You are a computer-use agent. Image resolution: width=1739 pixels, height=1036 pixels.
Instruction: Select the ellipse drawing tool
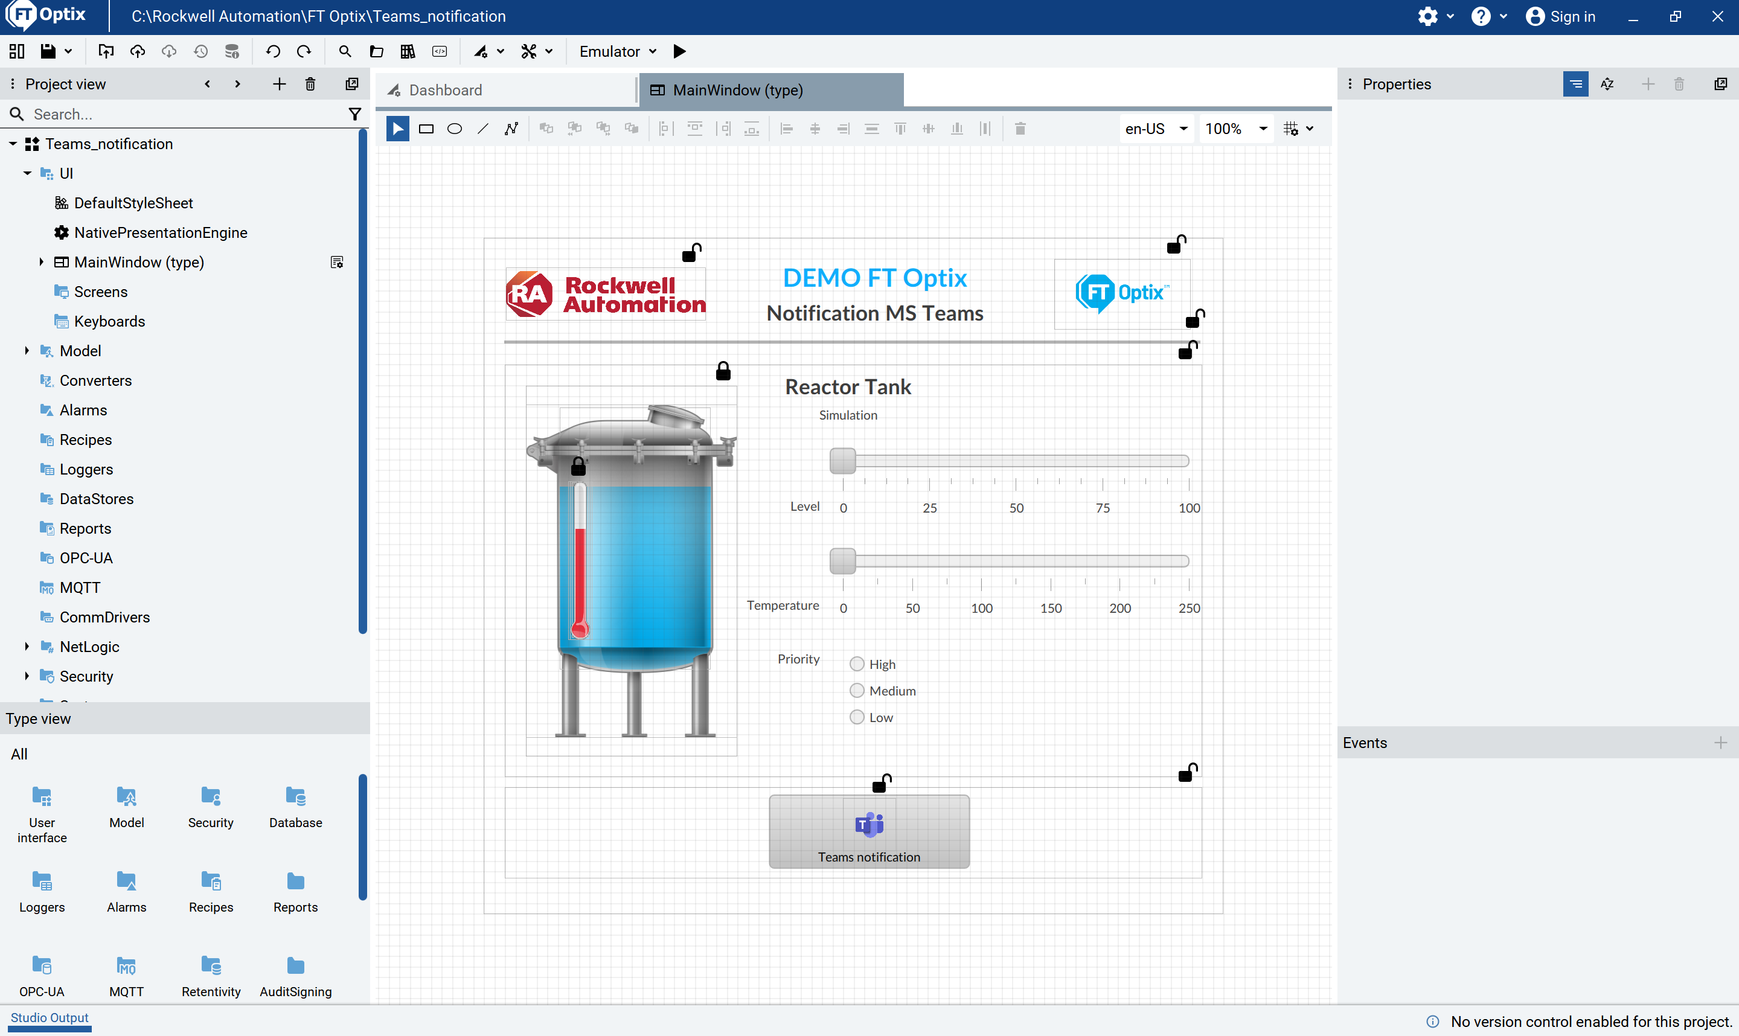point(455,129)
